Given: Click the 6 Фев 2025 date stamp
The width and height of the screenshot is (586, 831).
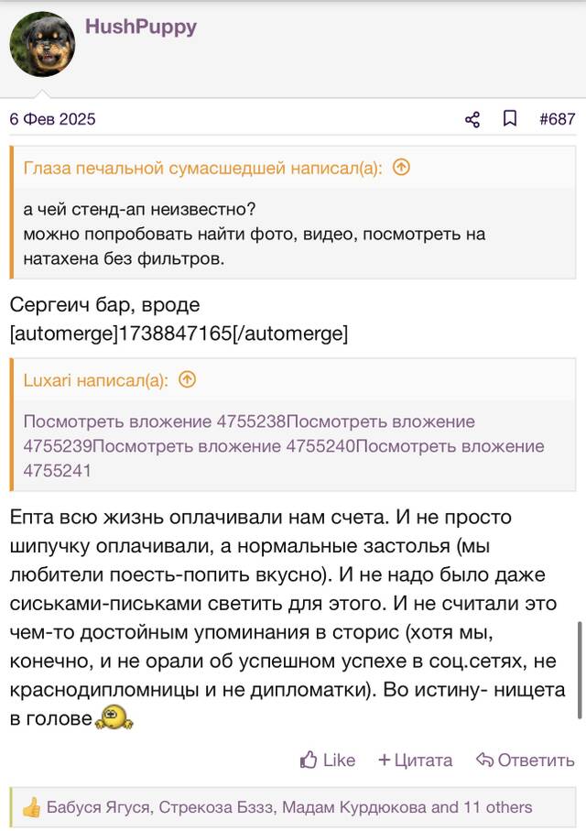Looking at the screenshot, I should (52, 119).
